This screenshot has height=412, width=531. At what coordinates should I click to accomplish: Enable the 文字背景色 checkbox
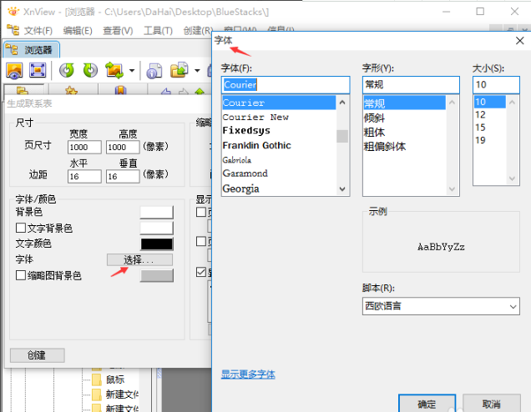click(21, 229)
